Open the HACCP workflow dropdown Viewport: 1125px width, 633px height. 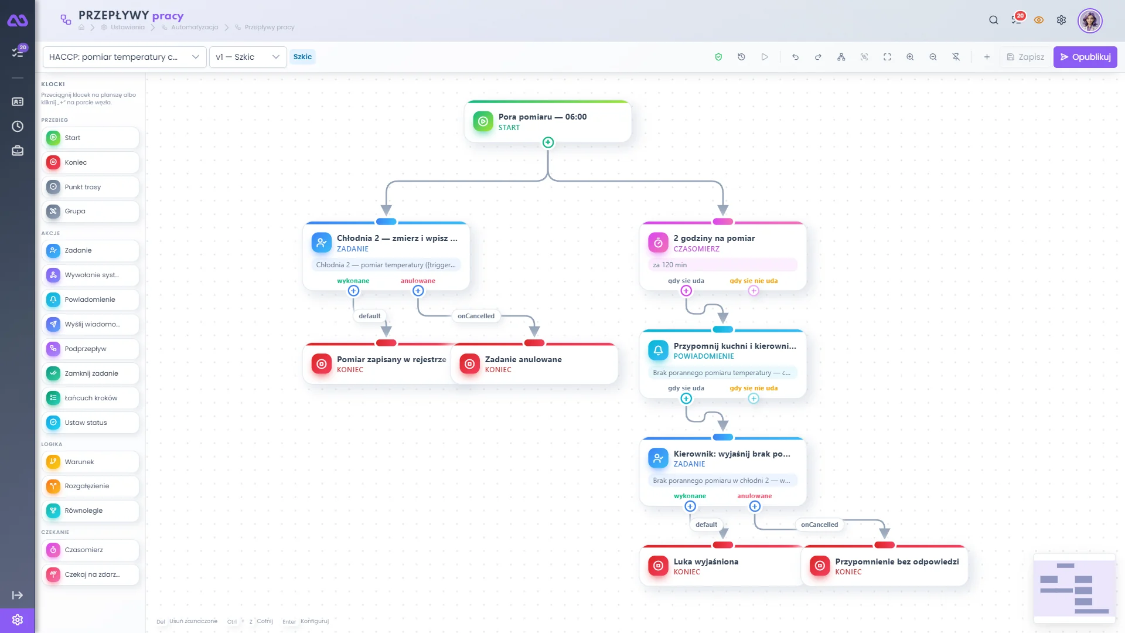coord(124,57)
